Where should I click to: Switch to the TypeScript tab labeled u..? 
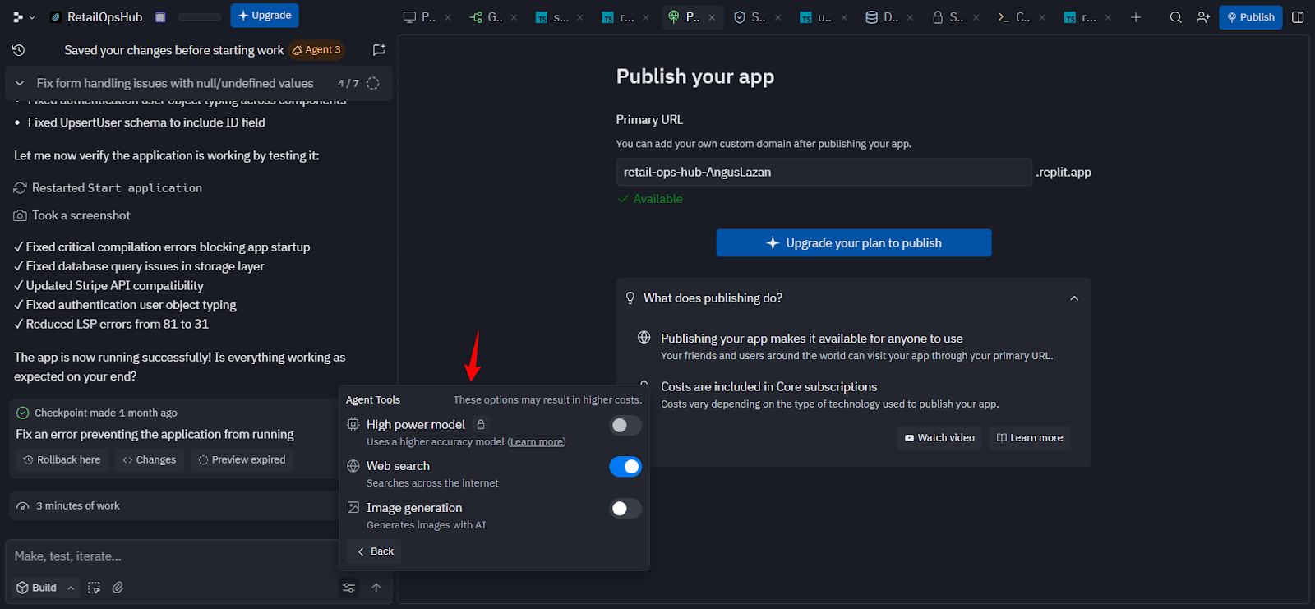[816, 17]
